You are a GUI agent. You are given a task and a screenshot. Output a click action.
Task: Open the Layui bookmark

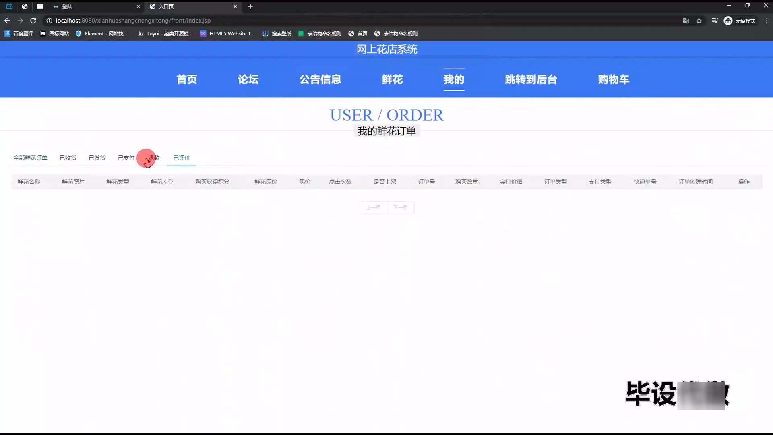[x=165, y=34]
